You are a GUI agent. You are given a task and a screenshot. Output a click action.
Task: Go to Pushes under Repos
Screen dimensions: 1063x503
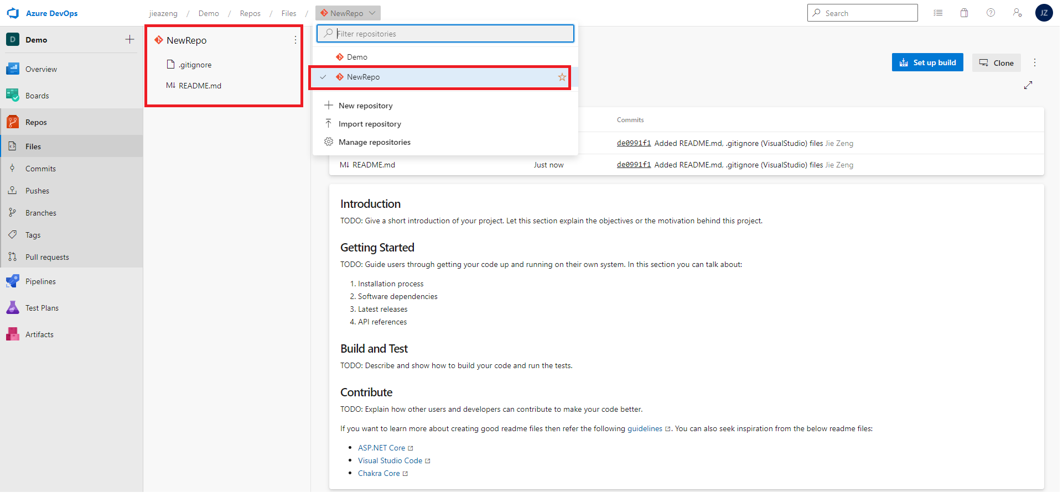coord(71,191)
